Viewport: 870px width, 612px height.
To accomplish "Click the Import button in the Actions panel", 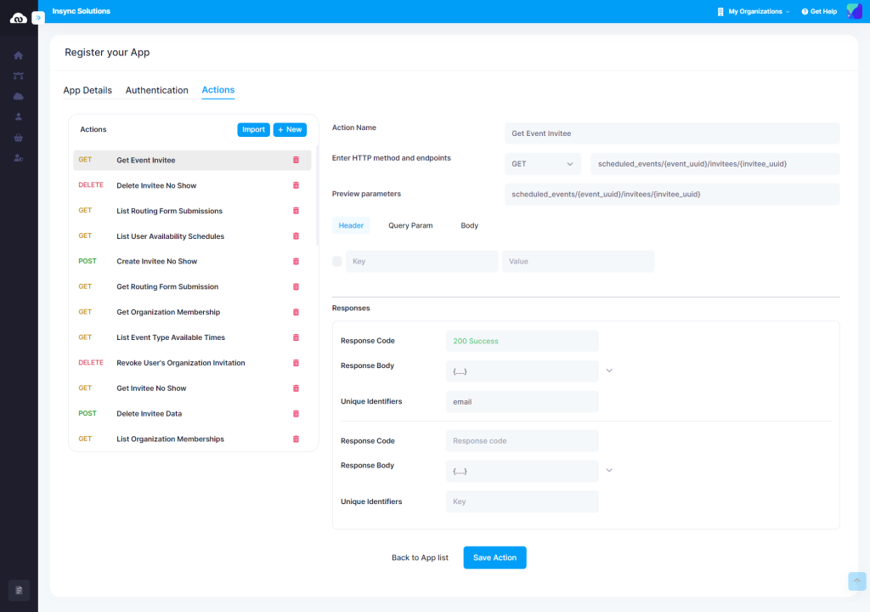I will click(253, 129).
